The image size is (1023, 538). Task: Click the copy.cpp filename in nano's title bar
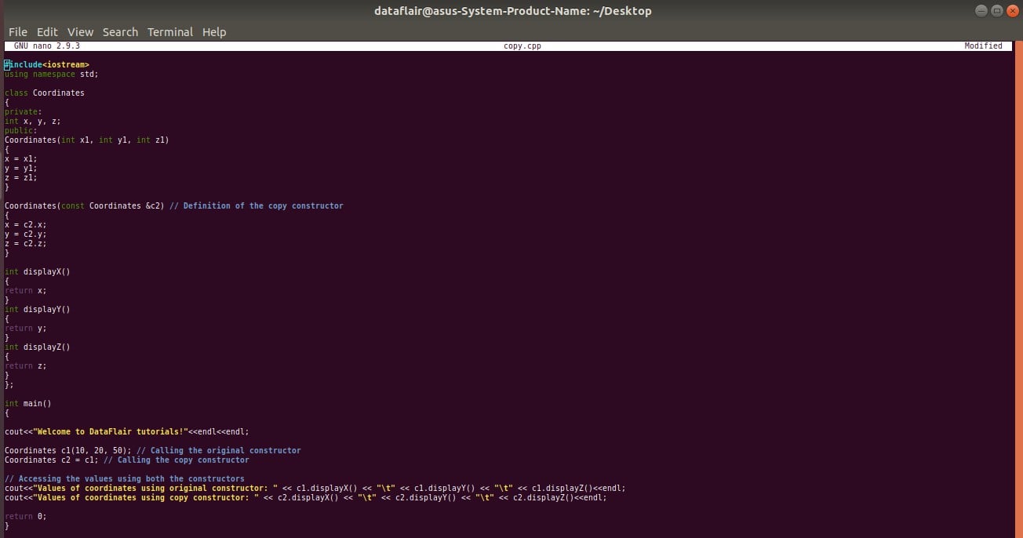[x=522, y=45]
